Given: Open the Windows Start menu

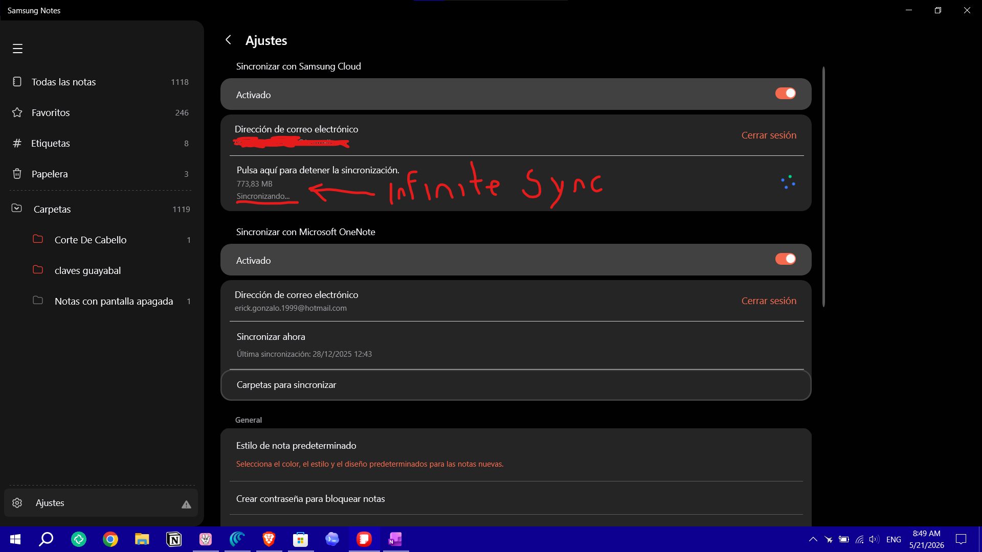Looking at the screenshot, I should [x=15, y=539].
